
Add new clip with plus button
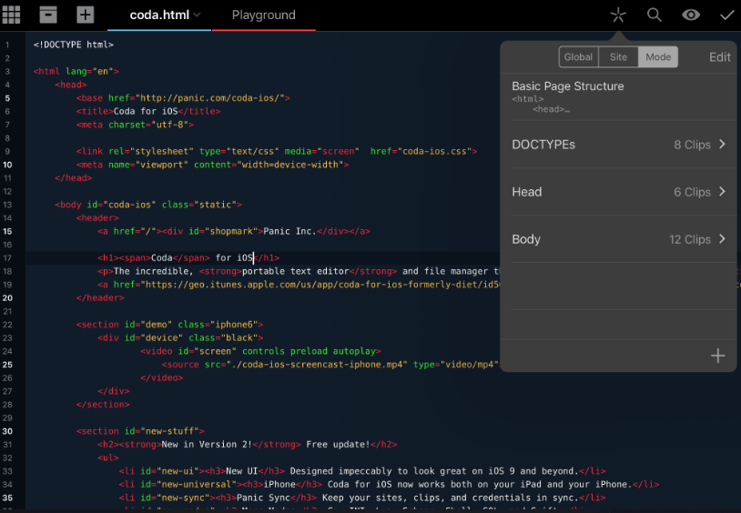[717, 356]
